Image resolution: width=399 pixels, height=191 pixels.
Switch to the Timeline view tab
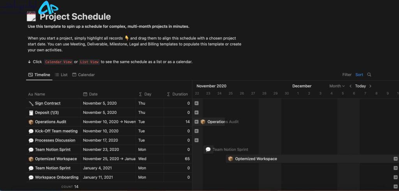tap(39, 74)
